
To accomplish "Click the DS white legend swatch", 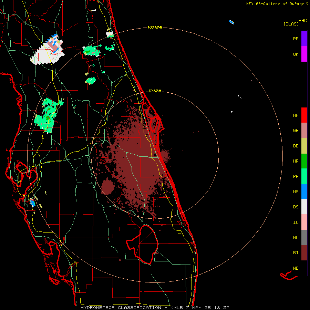I will point(304,207).
